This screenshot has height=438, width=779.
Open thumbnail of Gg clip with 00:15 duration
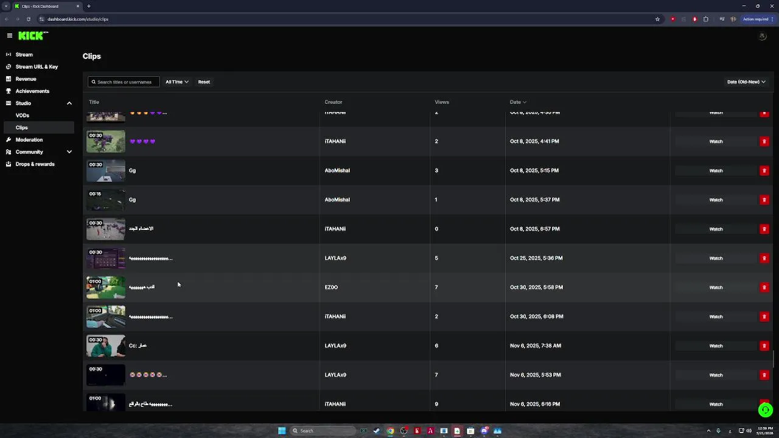[x=106, y=200]
